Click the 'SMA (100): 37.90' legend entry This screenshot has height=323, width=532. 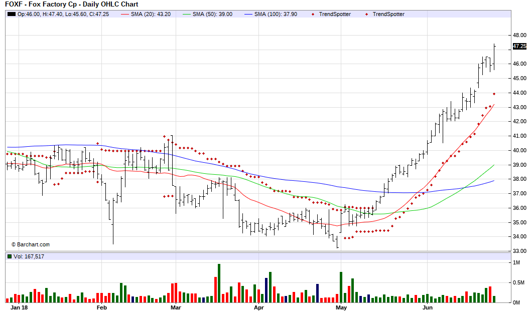pos(276,14)
